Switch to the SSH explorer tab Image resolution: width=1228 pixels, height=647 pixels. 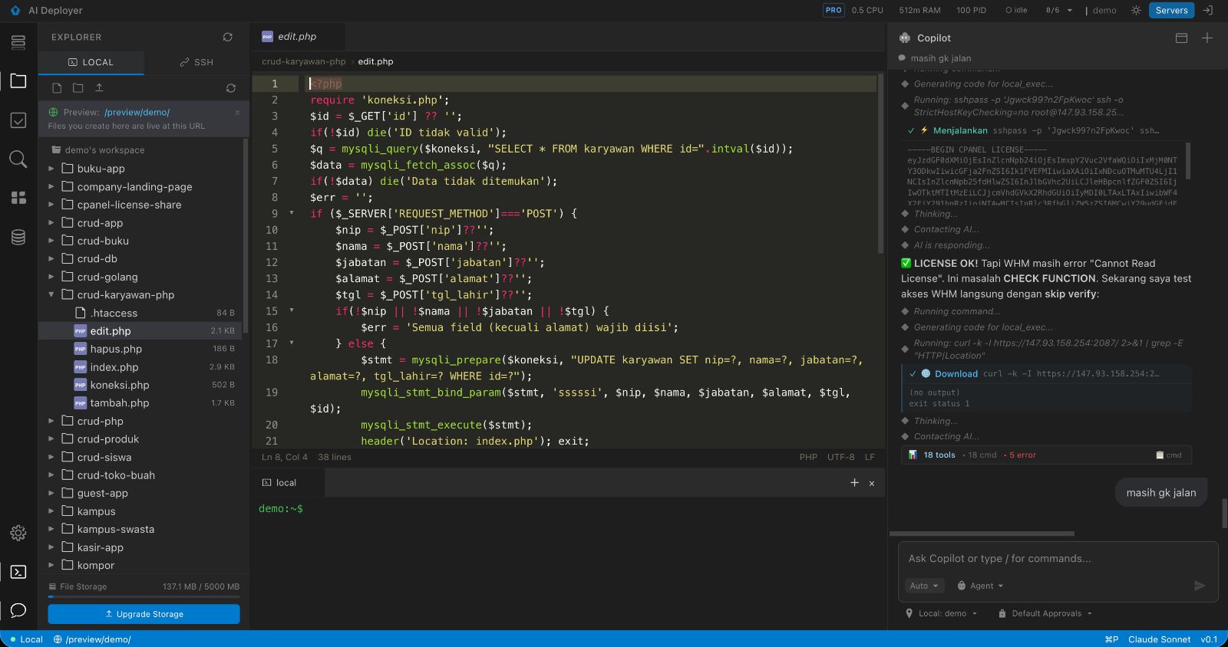[x=196, y=62]
